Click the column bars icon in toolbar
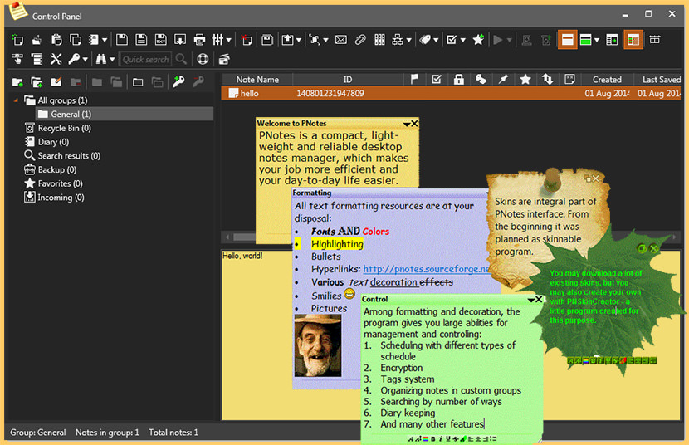 coord(379,40)
